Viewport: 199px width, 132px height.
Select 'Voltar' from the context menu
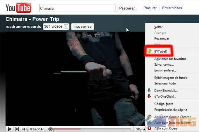159,27
